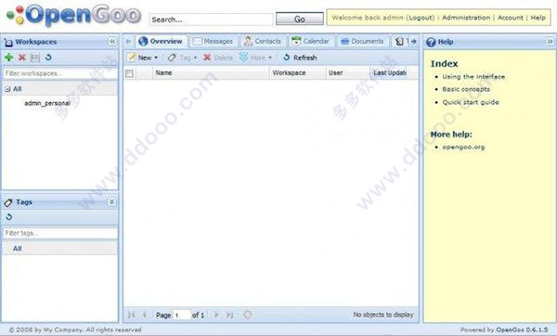557x336 pixels.
Task: Open the Overview tab
Action: click(x=161, y=41)
